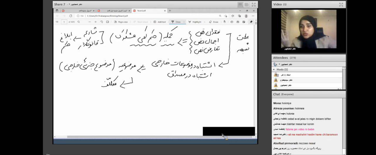376x155 pixels.
Task: Expand the Highlight color options arrow
Action: pyautogui.click(x=204, y=22)
